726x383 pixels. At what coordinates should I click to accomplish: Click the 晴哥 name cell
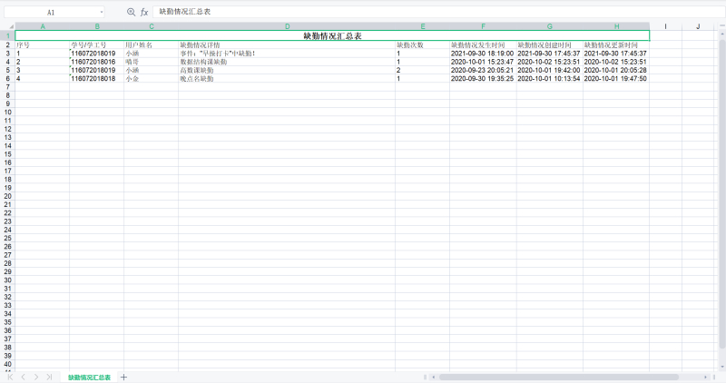[x=152, y=62]
